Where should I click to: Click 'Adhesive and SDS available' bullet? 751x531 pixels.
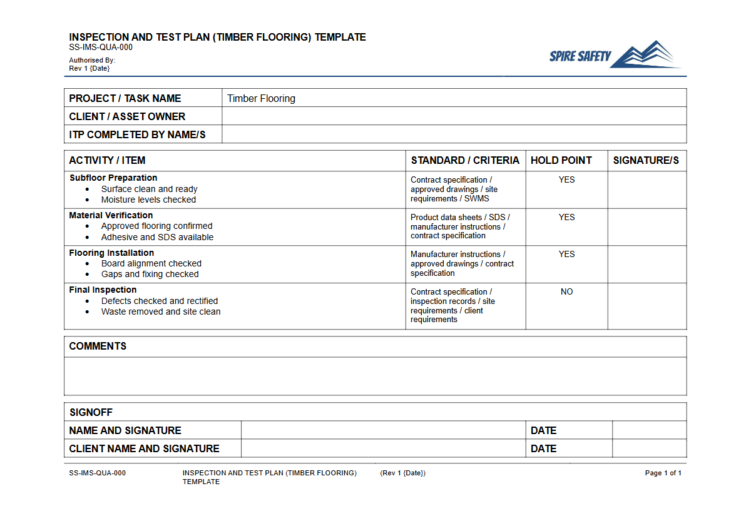(158, 237)
